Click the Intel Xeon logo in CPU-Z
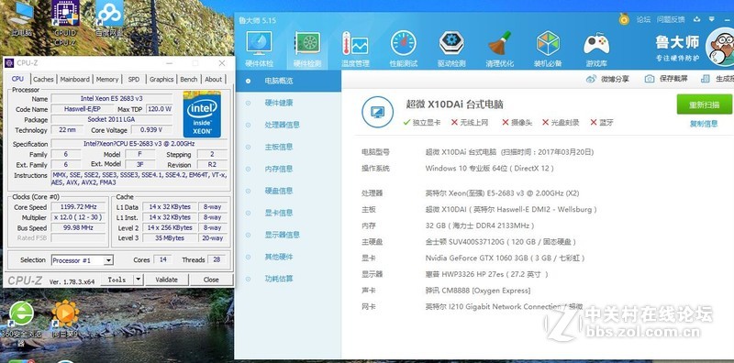734x363 pixels. point(202,115)
